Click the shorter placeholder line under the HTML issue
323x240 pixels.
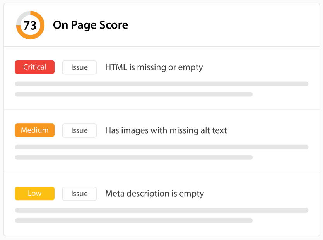point(134,94)
